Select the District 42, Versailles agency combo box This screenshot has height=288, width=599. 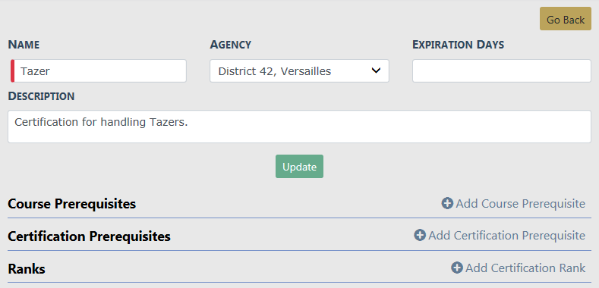(299, 70)
